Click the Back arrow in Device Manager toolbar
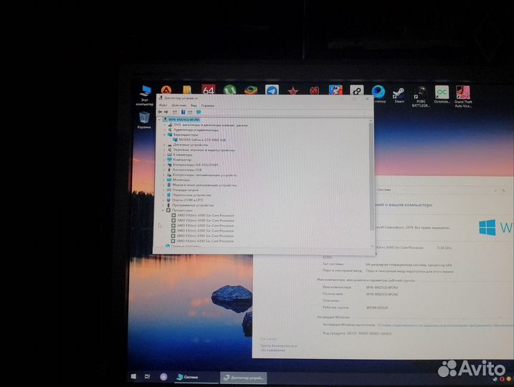This screenshot has height=387, width=514. click(x=161, y=112)
